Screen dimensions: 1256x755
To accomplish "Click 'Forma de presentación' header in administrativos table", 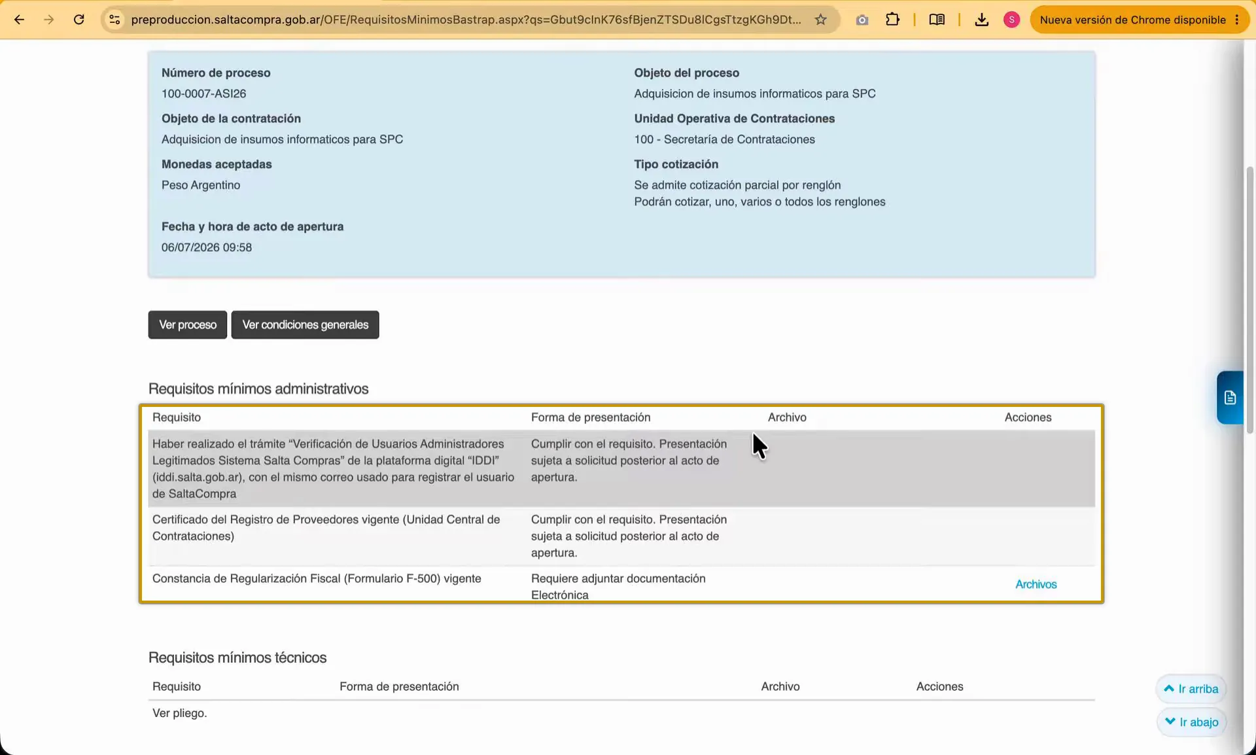I will pos(591,417).
